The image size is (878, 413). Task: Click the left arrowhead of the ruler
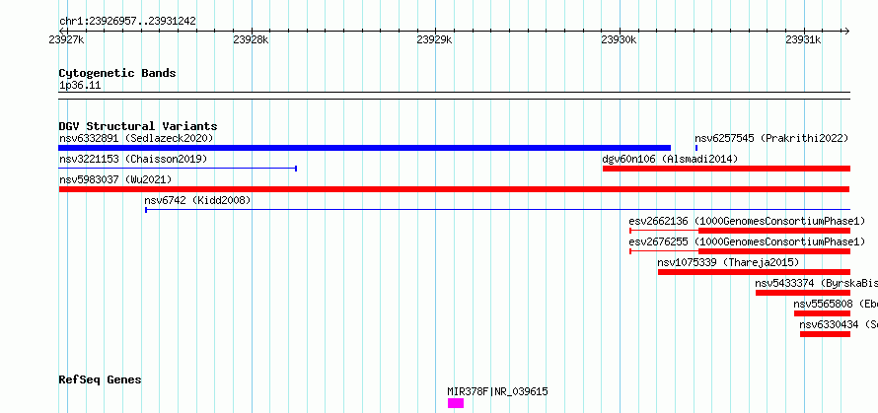(61, 32)
